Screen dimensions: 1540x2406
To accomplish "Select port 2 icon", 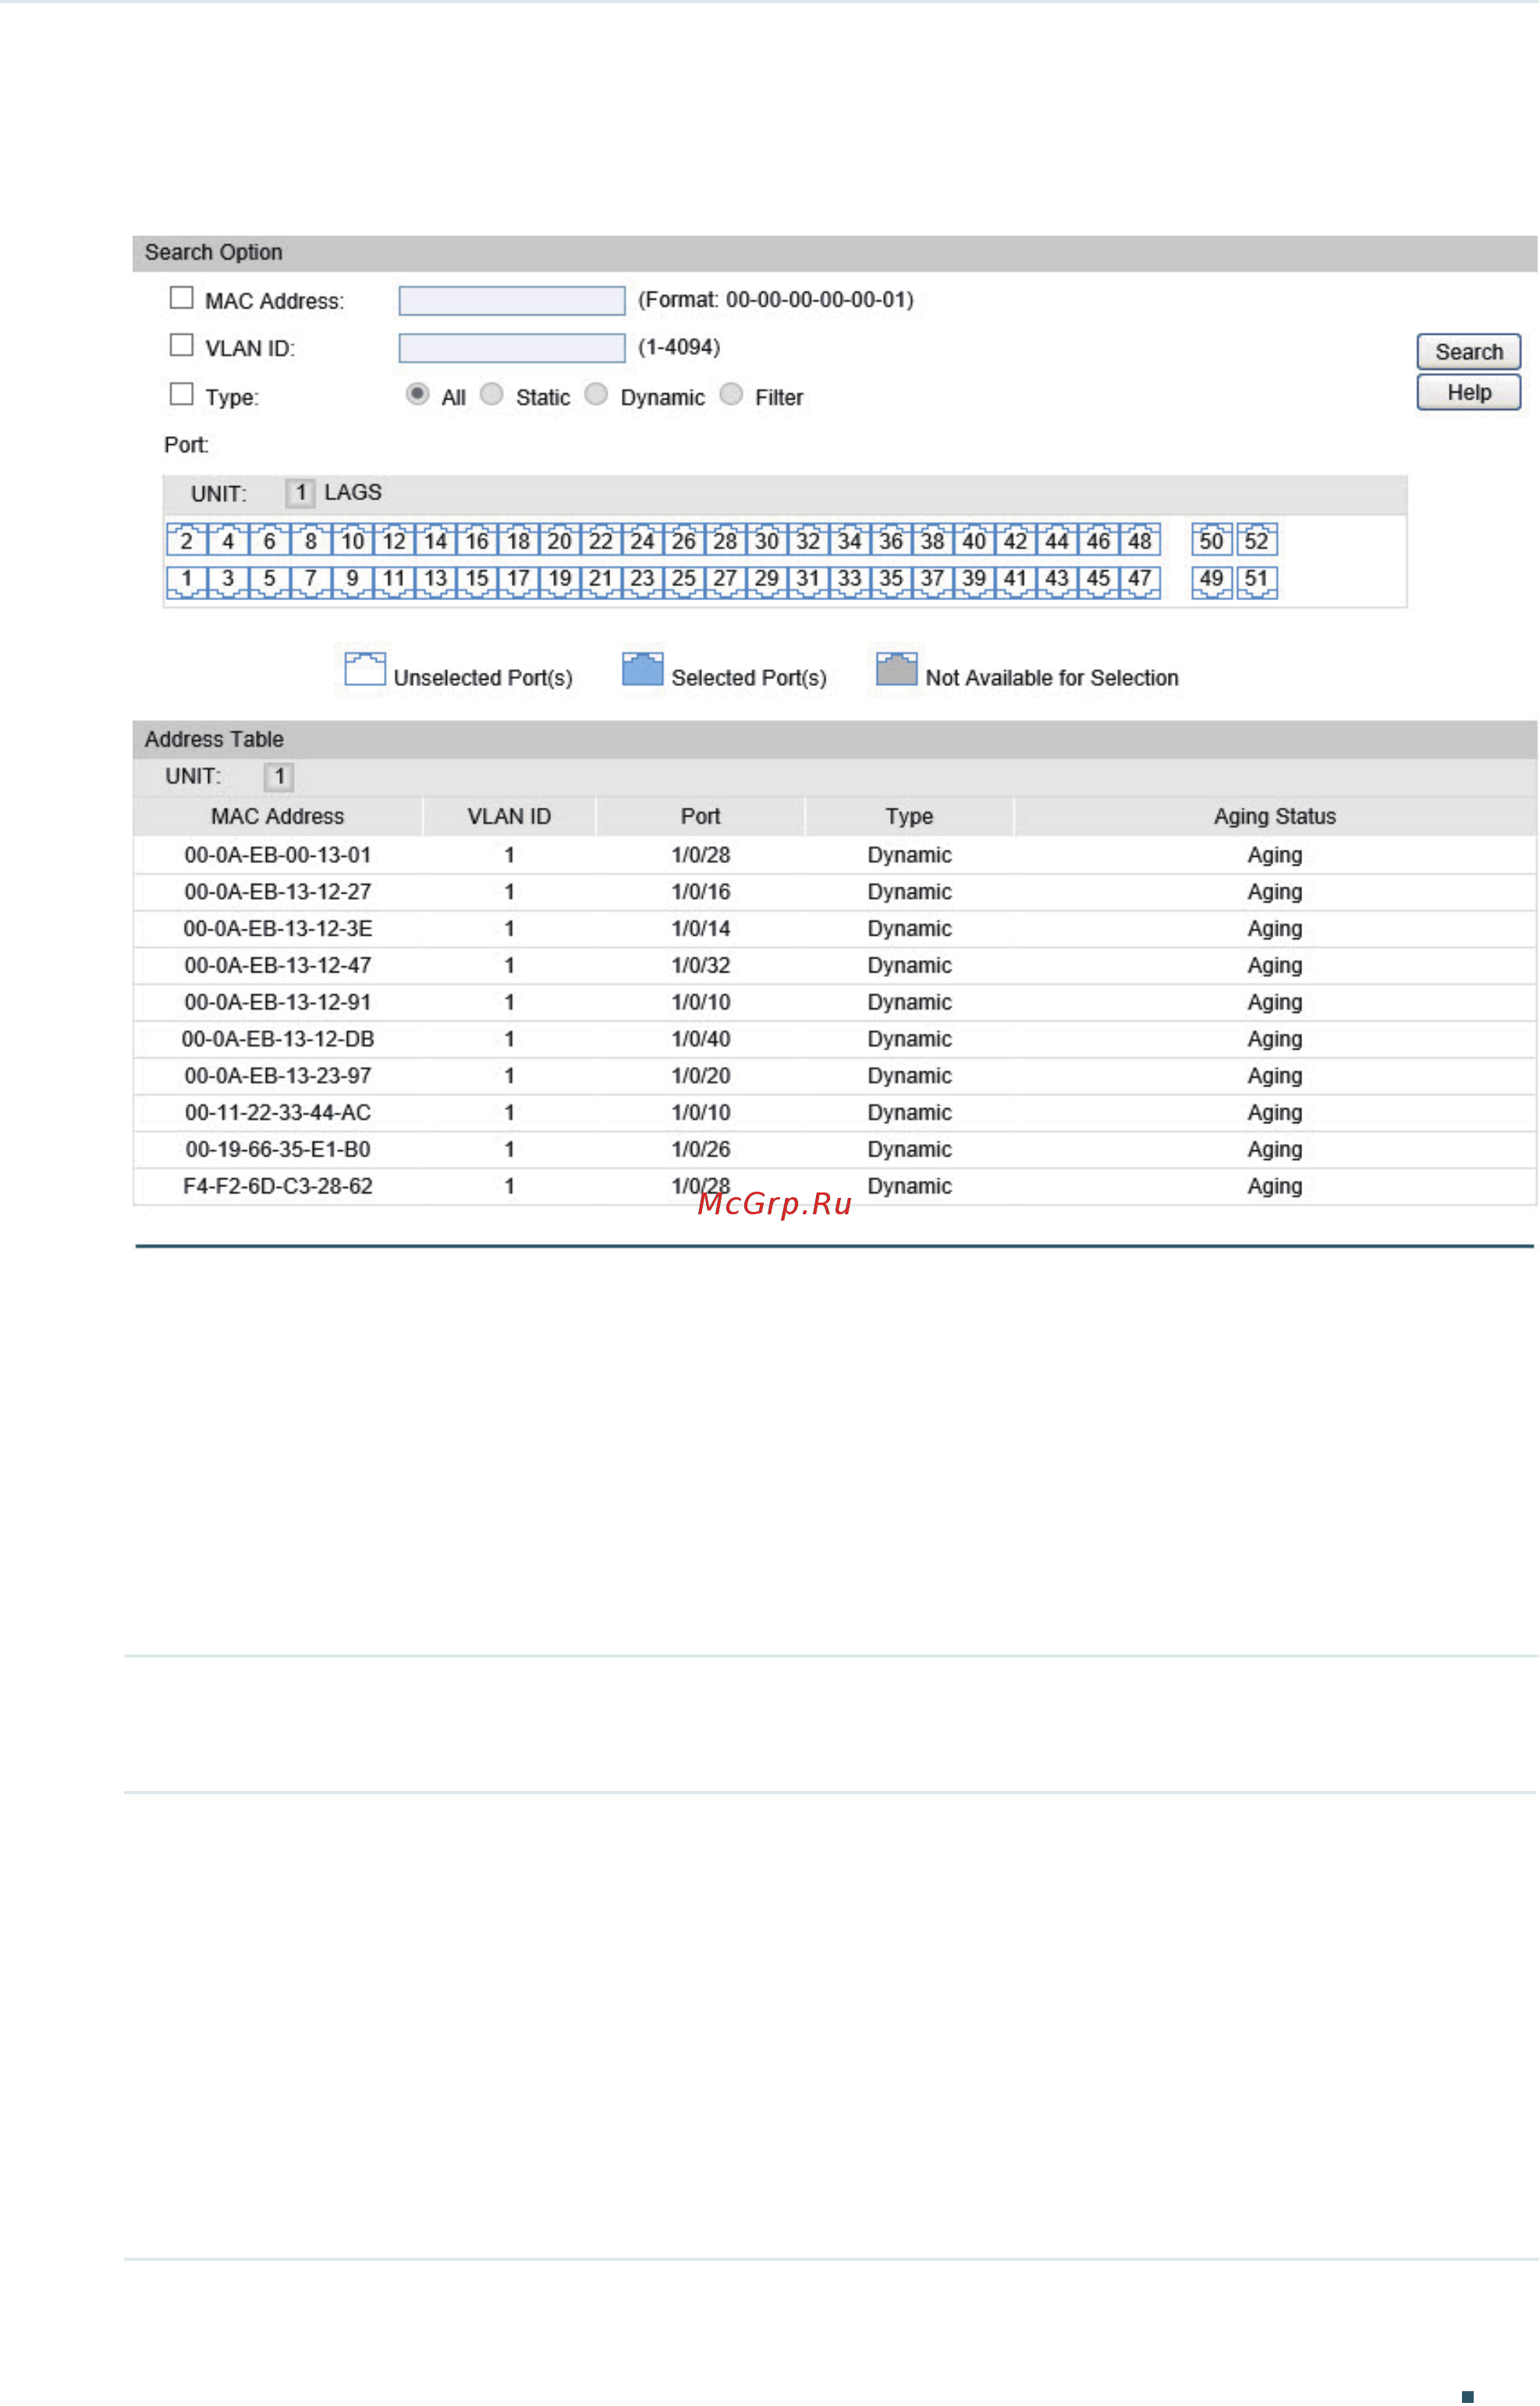I will pos(187,540).
